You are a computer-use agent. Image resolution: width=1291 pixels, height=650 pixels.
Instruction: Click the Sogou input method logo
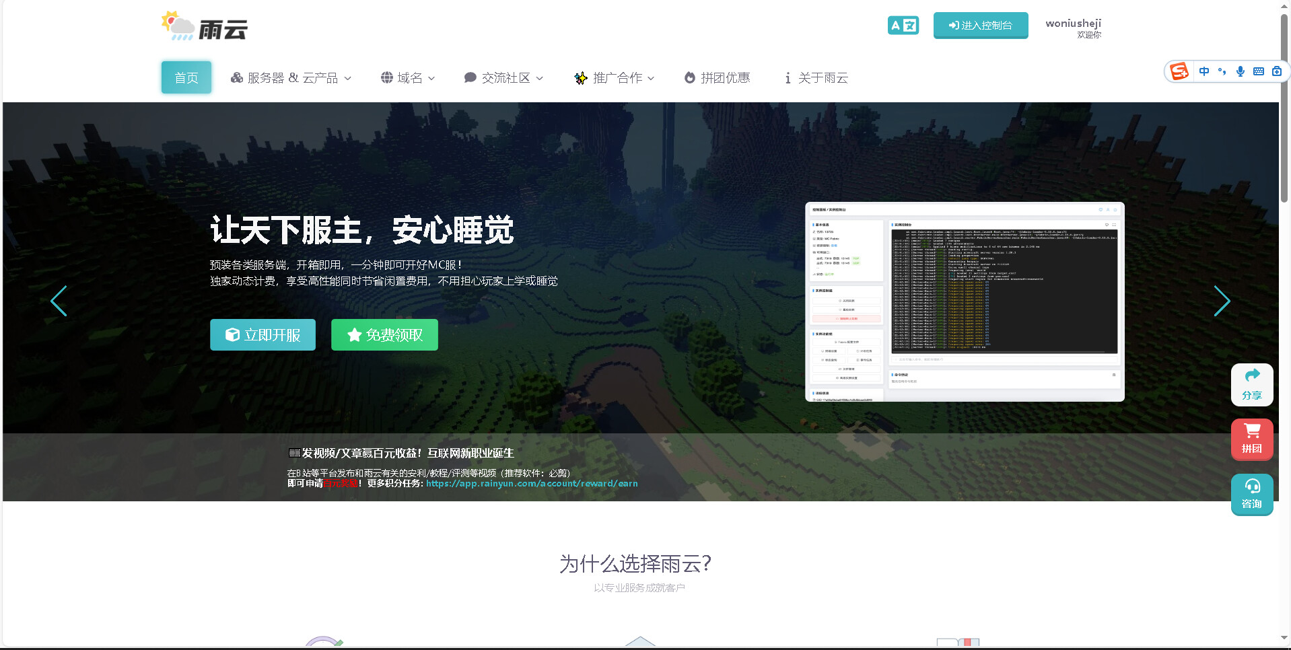click(1179, 71)
